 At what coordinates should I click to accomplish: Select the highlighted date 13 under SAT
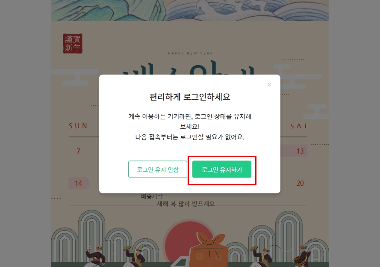point(300,151)
